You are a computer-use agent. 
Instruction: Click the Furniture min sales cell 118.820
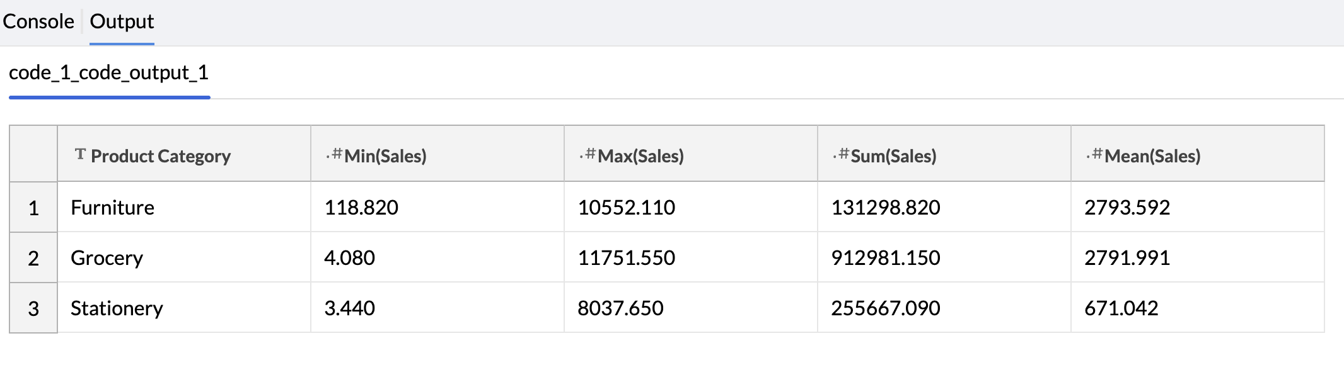click(361, 208)
